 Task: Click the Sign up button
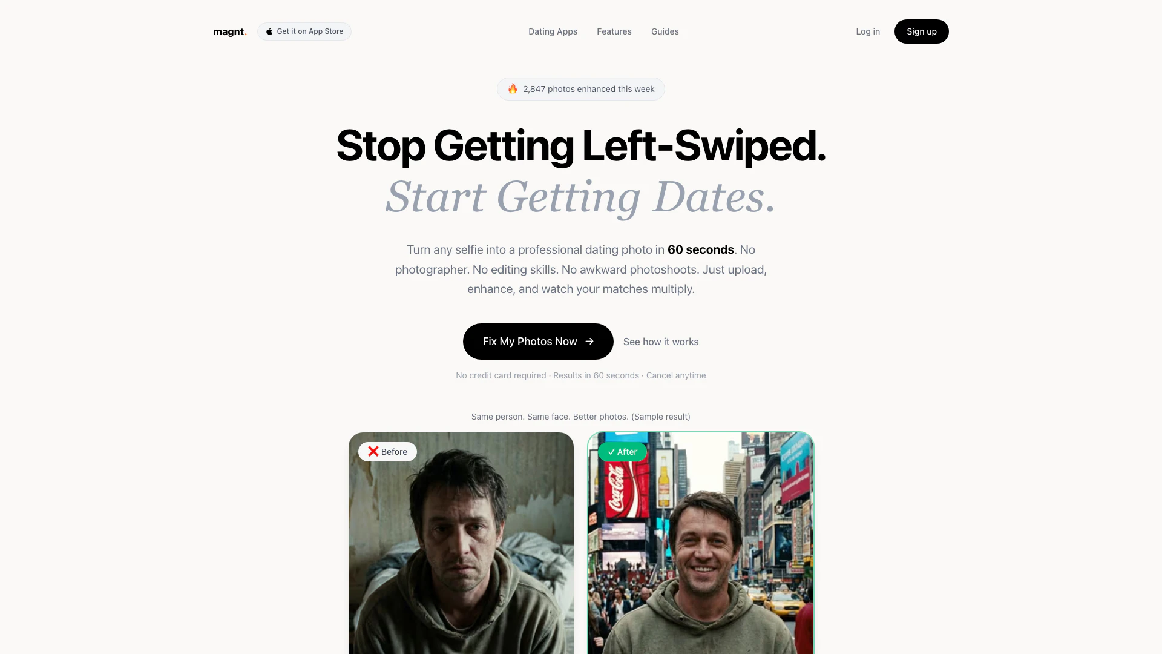[x=922, y=31]
